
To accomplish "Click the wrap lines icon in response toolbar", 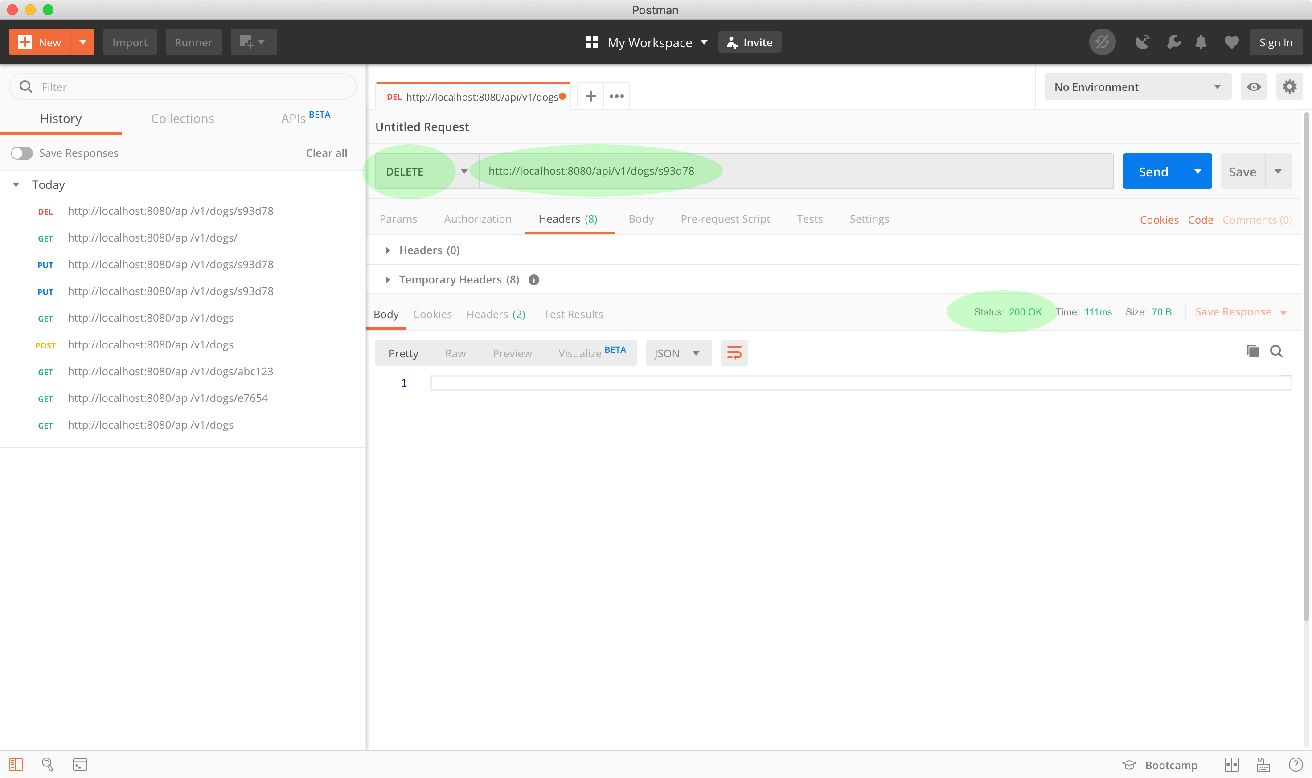I will 734,353.
